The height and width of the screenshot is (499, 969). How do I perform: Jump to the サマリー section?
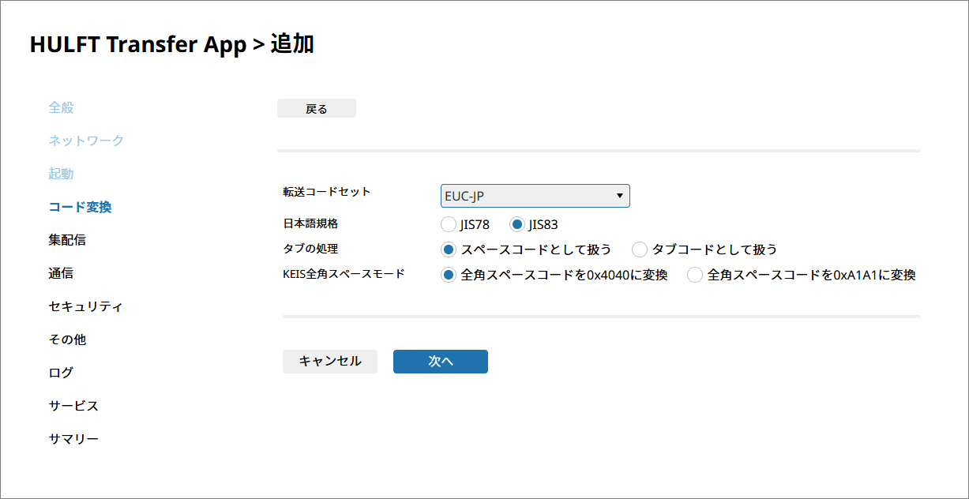point(73,439)
